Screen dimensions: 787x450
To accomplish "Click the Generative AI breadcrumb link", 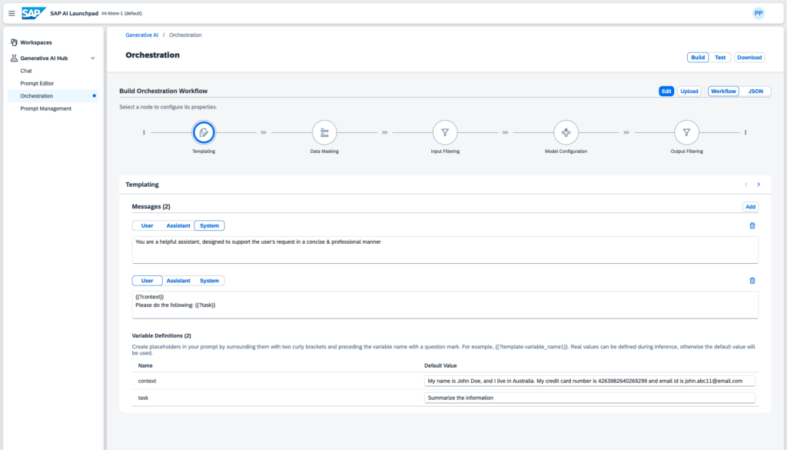I will [x=142, y=35].
